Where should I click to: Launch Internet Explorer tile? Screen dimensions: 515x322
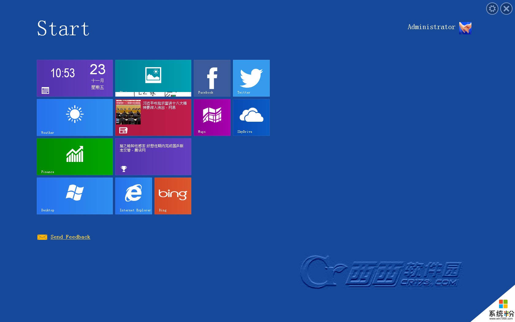[x=133, y=196]
